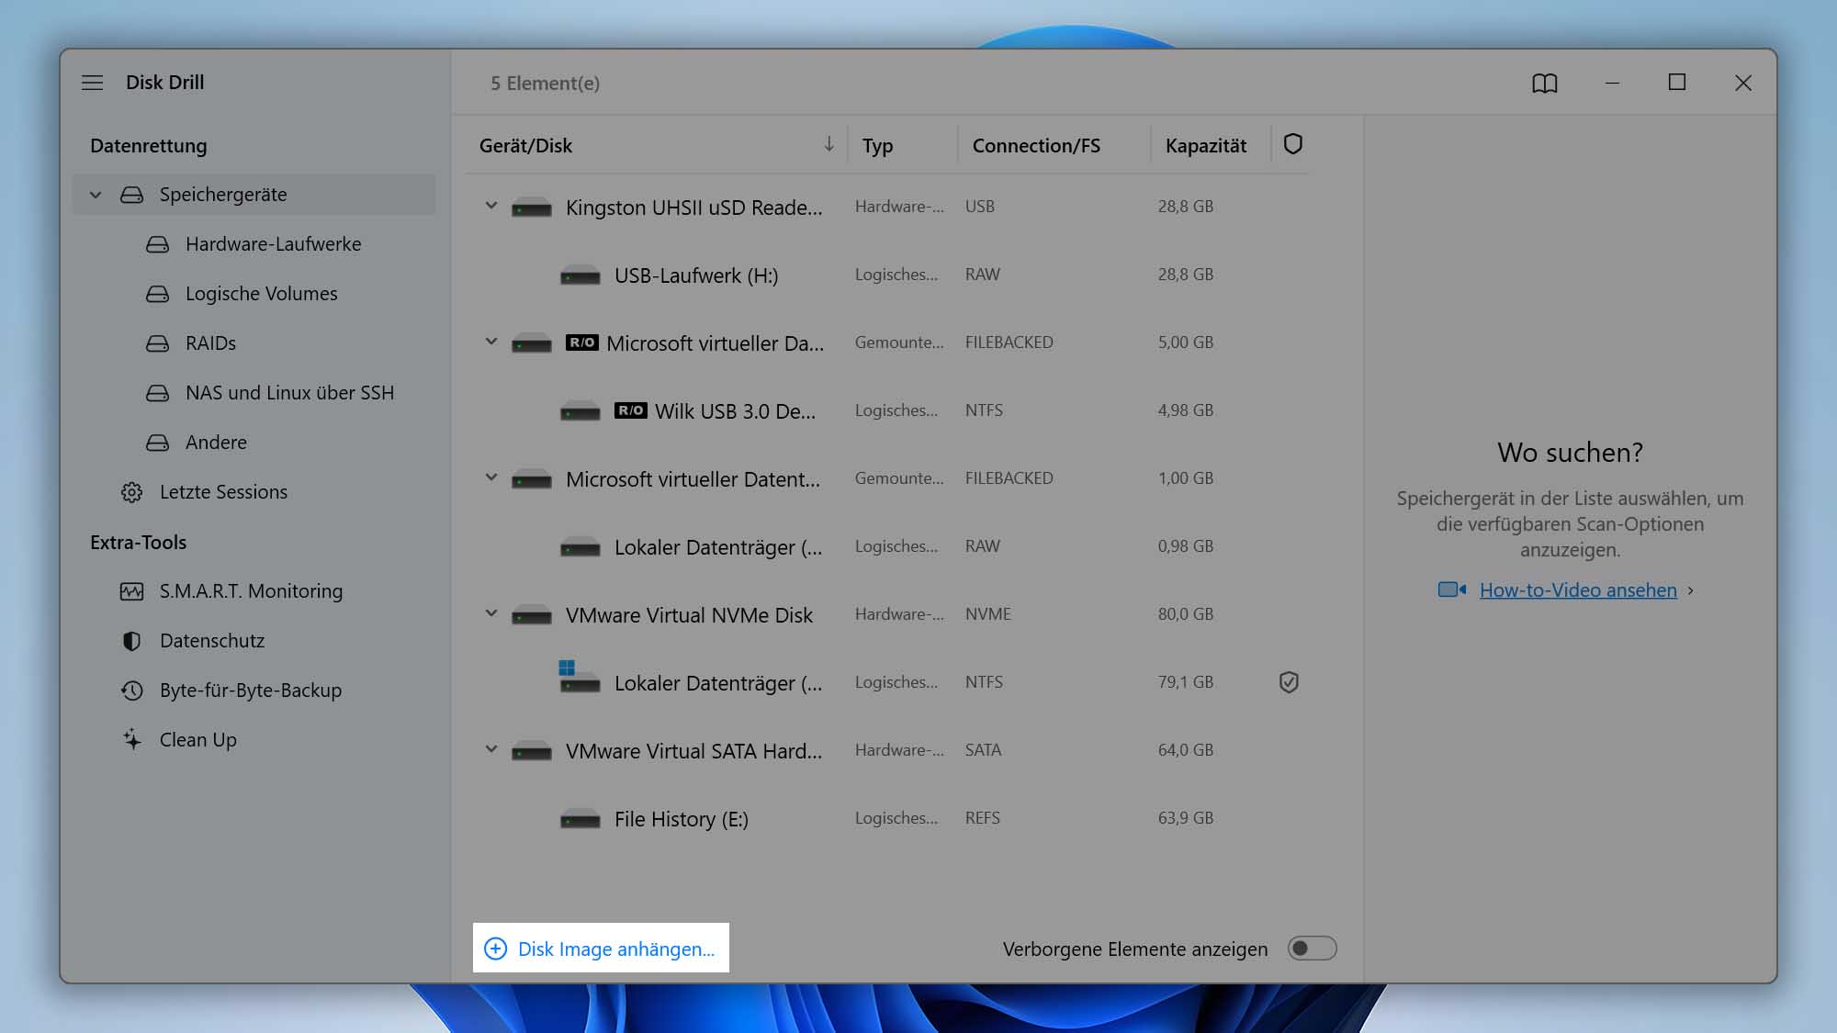Click the sort arrow in Gerät/Disk header
This screenshot has height=1033, width=1837.
pyautogui.click(x=828, y=144)
